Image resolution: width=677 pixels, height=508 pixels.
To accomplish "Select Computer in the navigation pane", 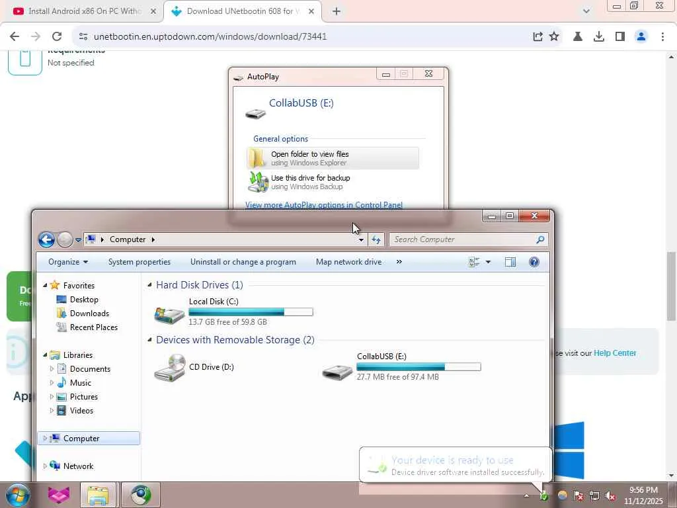I will [89, 438].
